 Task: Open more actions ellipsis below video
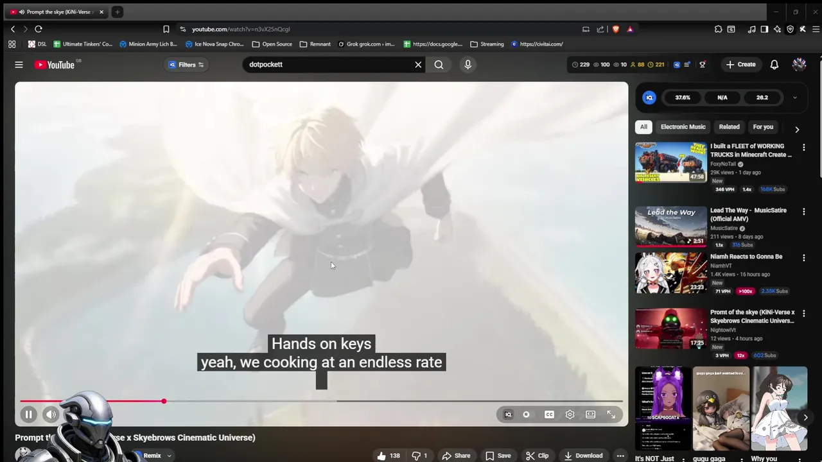pos(620,456)
